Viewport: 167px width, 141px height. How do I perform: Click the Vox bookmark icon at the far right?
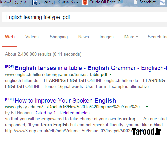(x=162, y=2)
